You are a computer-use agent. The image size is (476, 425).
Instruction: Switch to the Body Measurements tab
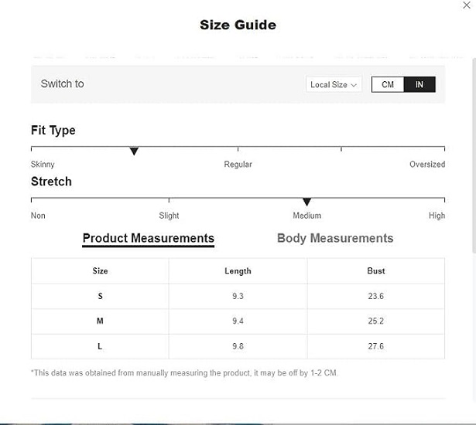(x=335, y=238)
